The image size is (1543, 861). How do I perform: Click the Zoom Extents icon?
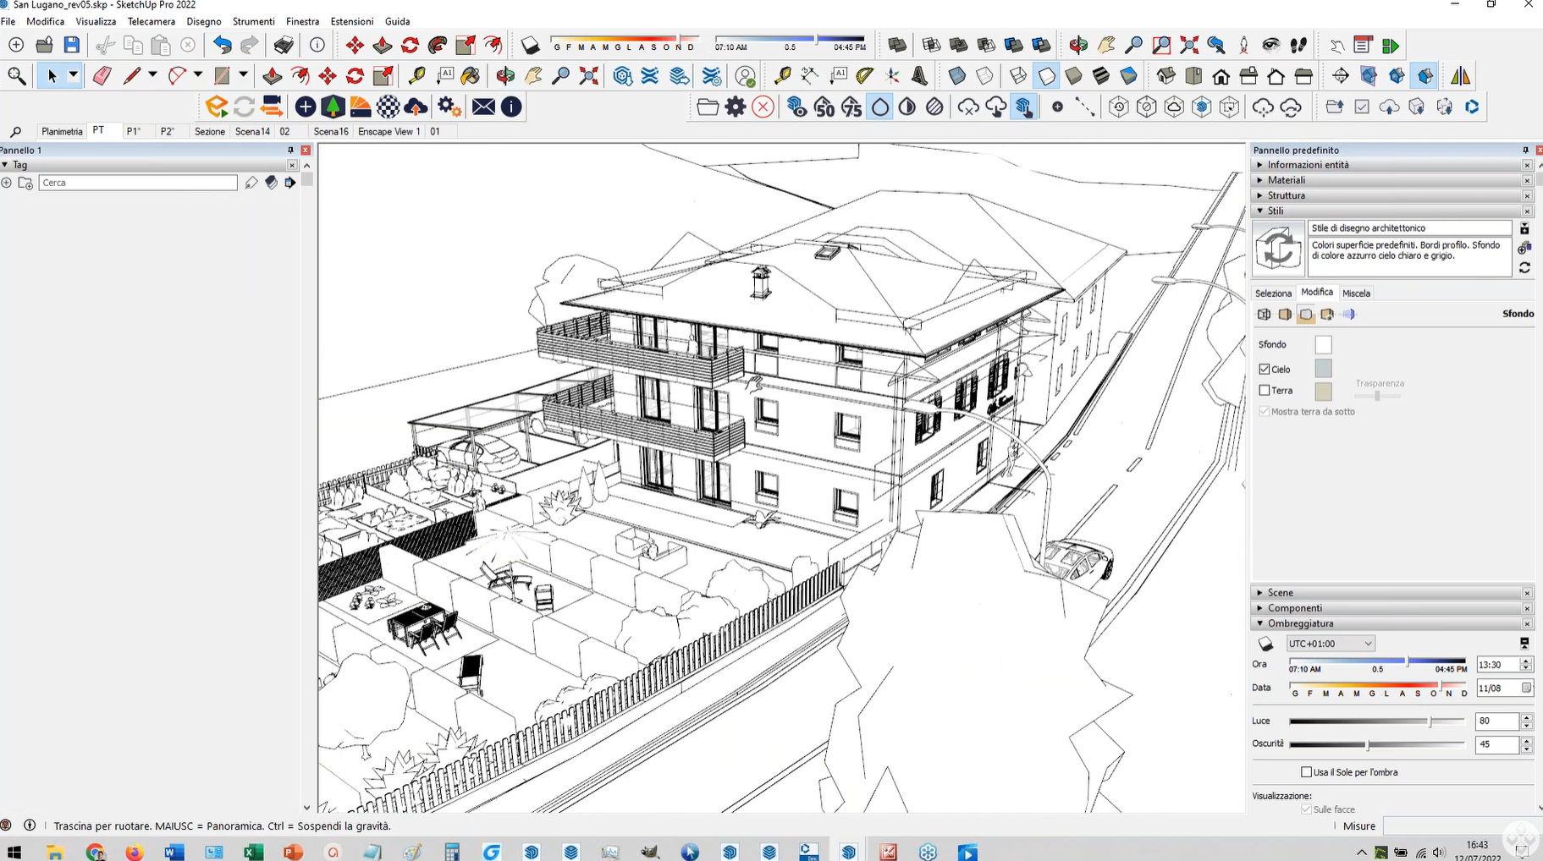click(588, 76)
